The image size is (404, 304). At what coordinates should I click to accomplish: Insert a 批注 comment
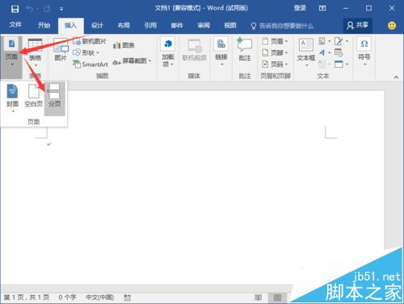[245, 50]
